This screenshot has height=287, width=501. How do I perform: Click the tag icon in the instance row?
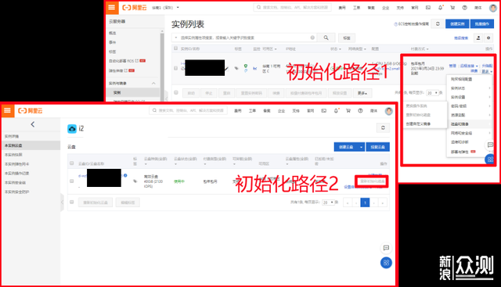point(236,68)
